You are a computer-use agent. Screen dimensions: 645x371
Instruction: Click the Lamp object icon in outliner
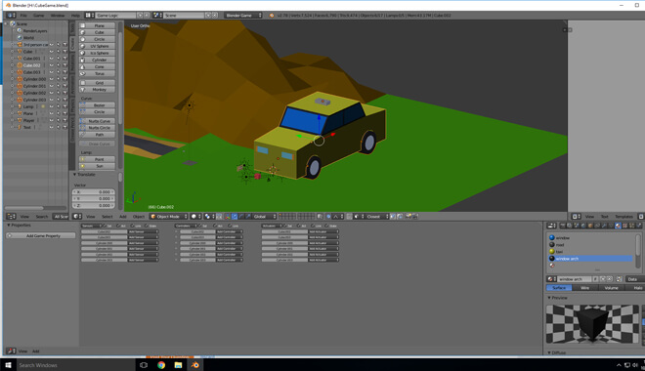[x=20, y=106]
